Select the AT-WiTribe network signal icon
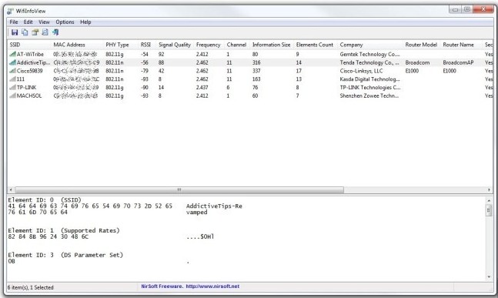Viewport: 498px width, 298px height. pos(12,55)
